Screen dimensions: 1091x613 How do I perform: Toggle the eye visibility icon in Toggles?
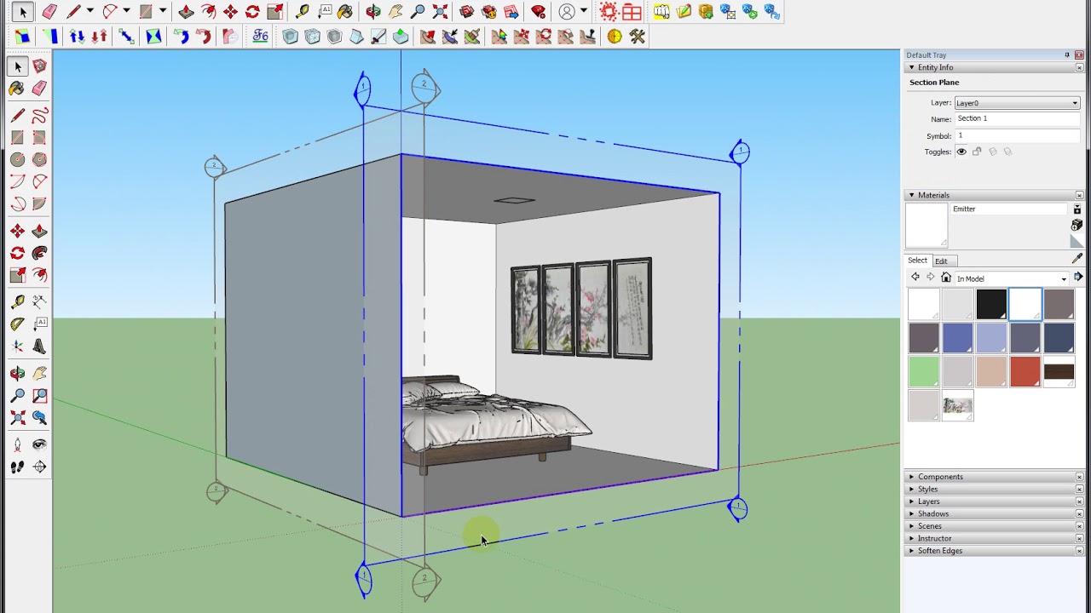tap(961, 152)
